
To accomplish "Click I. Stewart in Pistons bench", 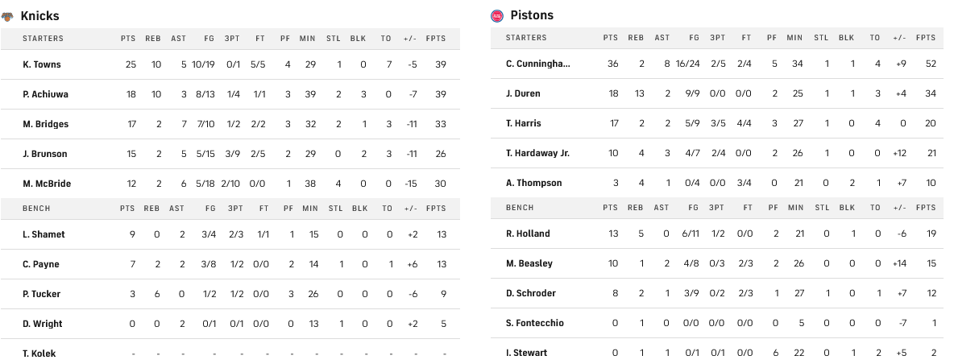I will click(526, 353).
